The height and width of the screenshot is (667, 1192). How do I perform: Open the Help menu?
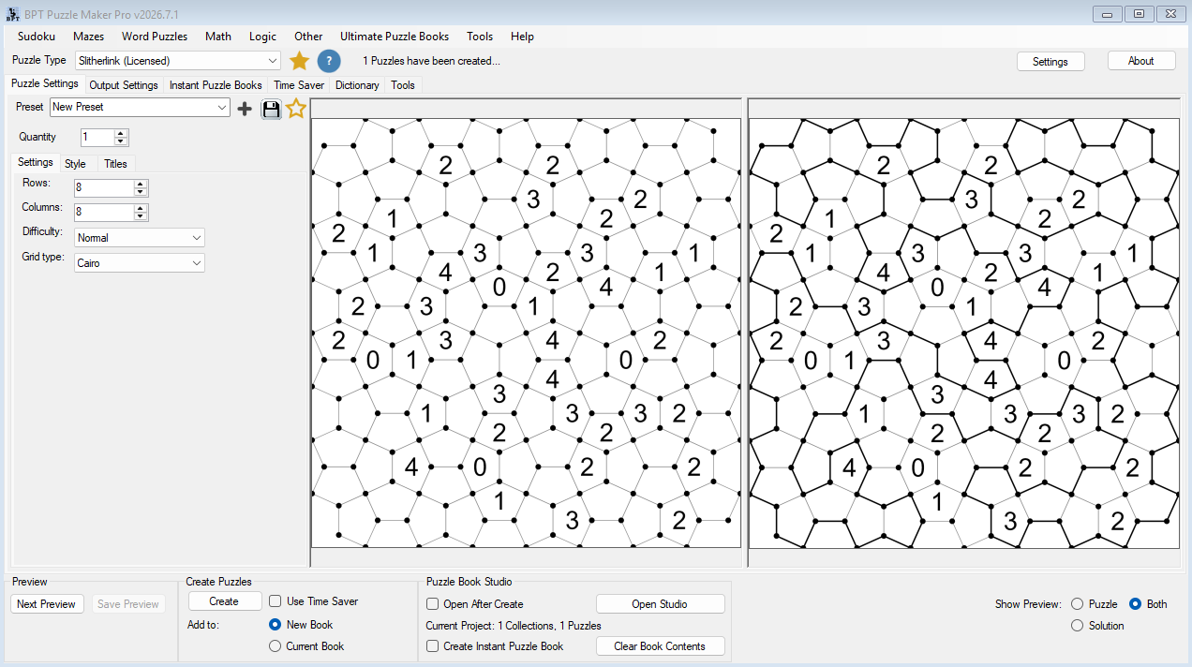(523, 37)
